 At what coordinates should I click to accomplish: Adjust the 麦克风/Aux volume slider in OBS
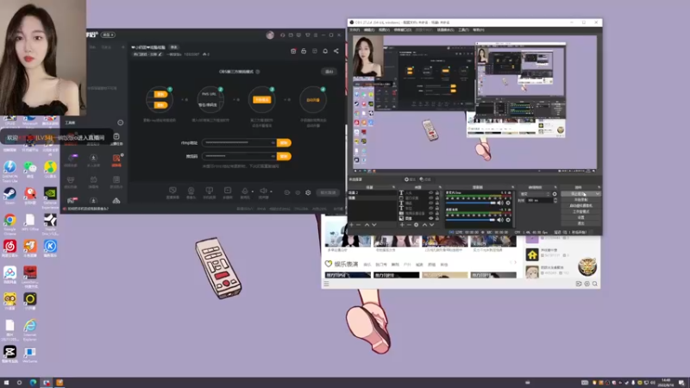(x=471, y=203)
